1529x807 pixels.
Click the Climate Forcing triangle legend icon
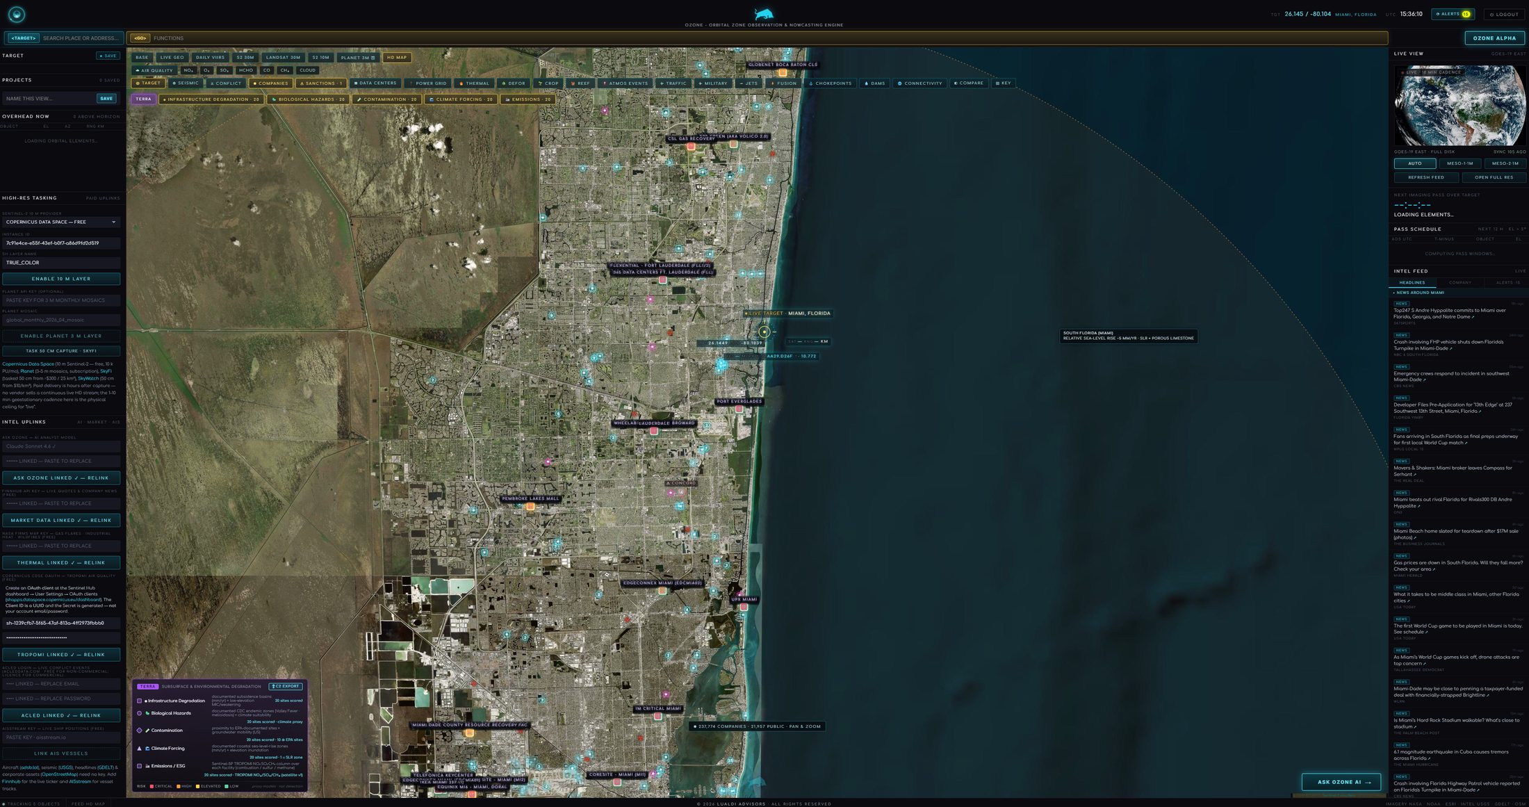(140, 749)
